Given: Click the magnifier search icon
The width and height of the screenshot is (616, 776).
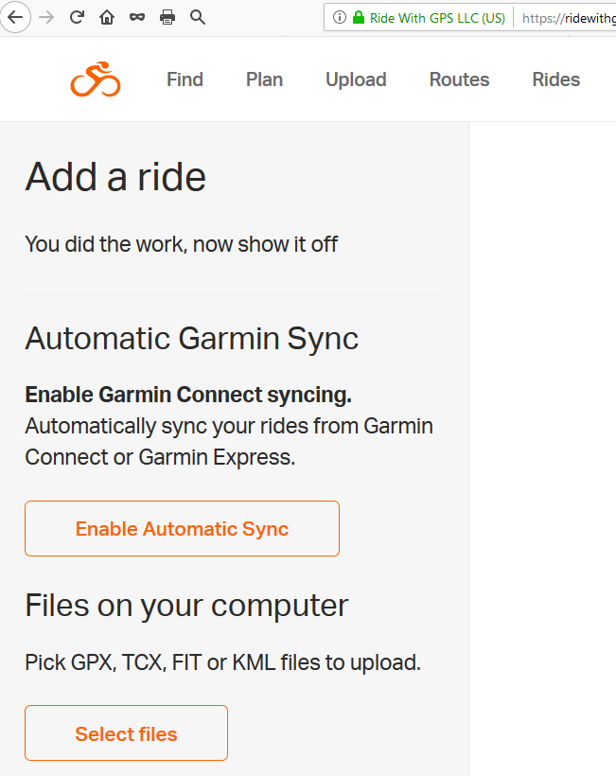Looking at the screenshot, I should pos(198,17).
